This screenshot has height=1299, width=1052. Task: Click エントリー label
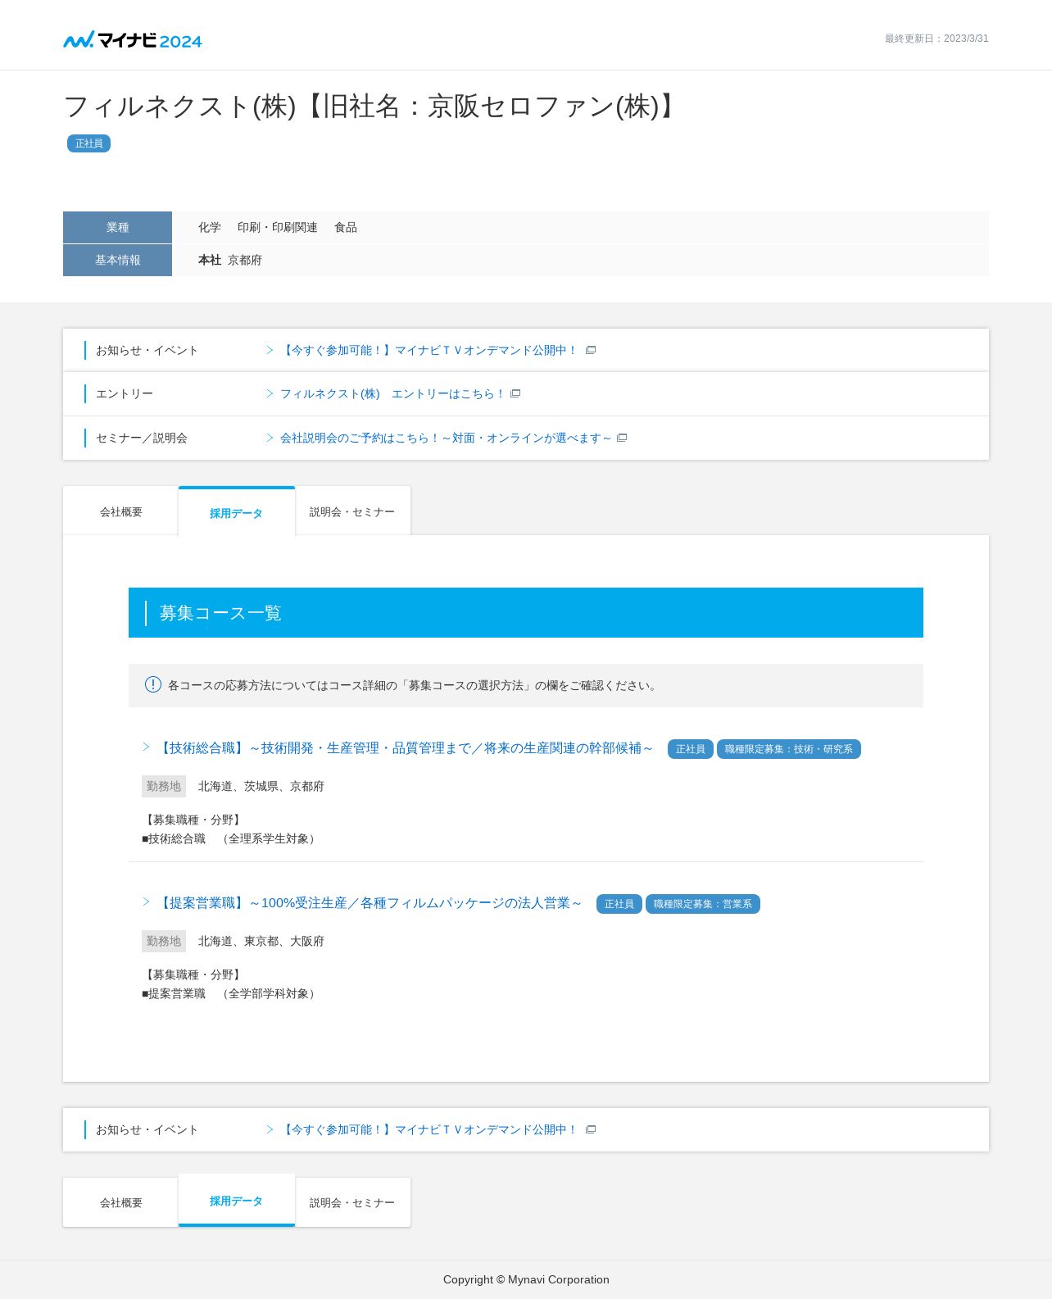125,393
